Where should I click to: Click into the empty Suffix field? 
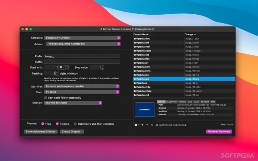point(82,62)
